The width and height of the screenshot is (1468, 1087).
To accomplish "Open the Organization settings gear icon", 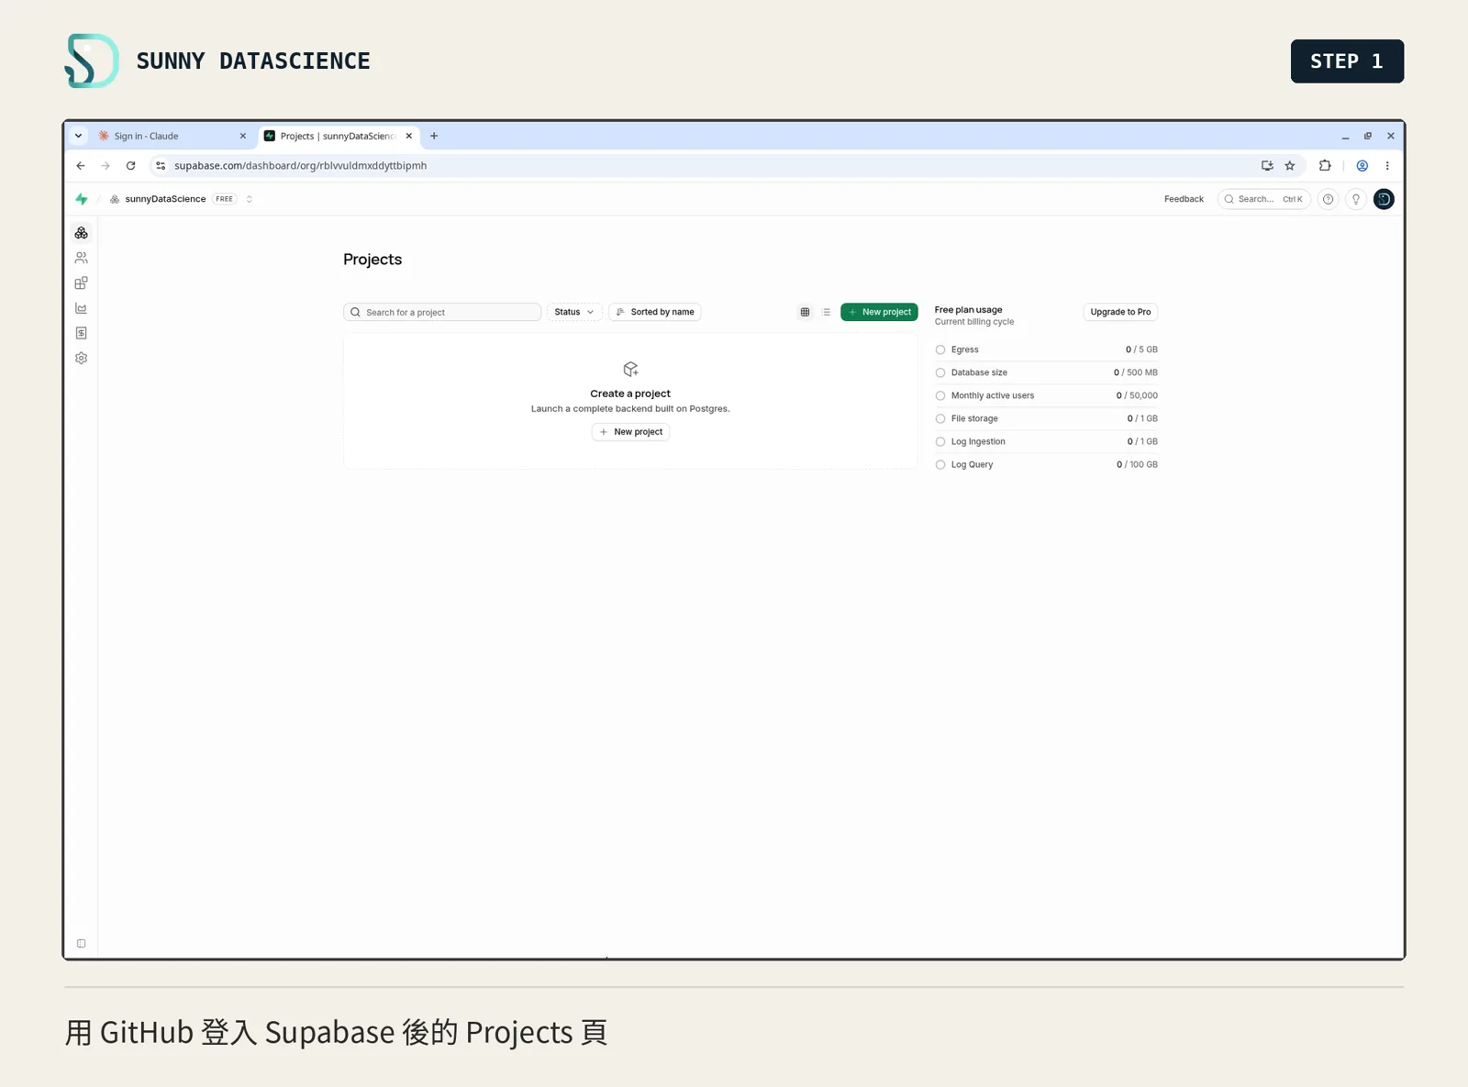I will pyautogui.click(x=82, y=359).
